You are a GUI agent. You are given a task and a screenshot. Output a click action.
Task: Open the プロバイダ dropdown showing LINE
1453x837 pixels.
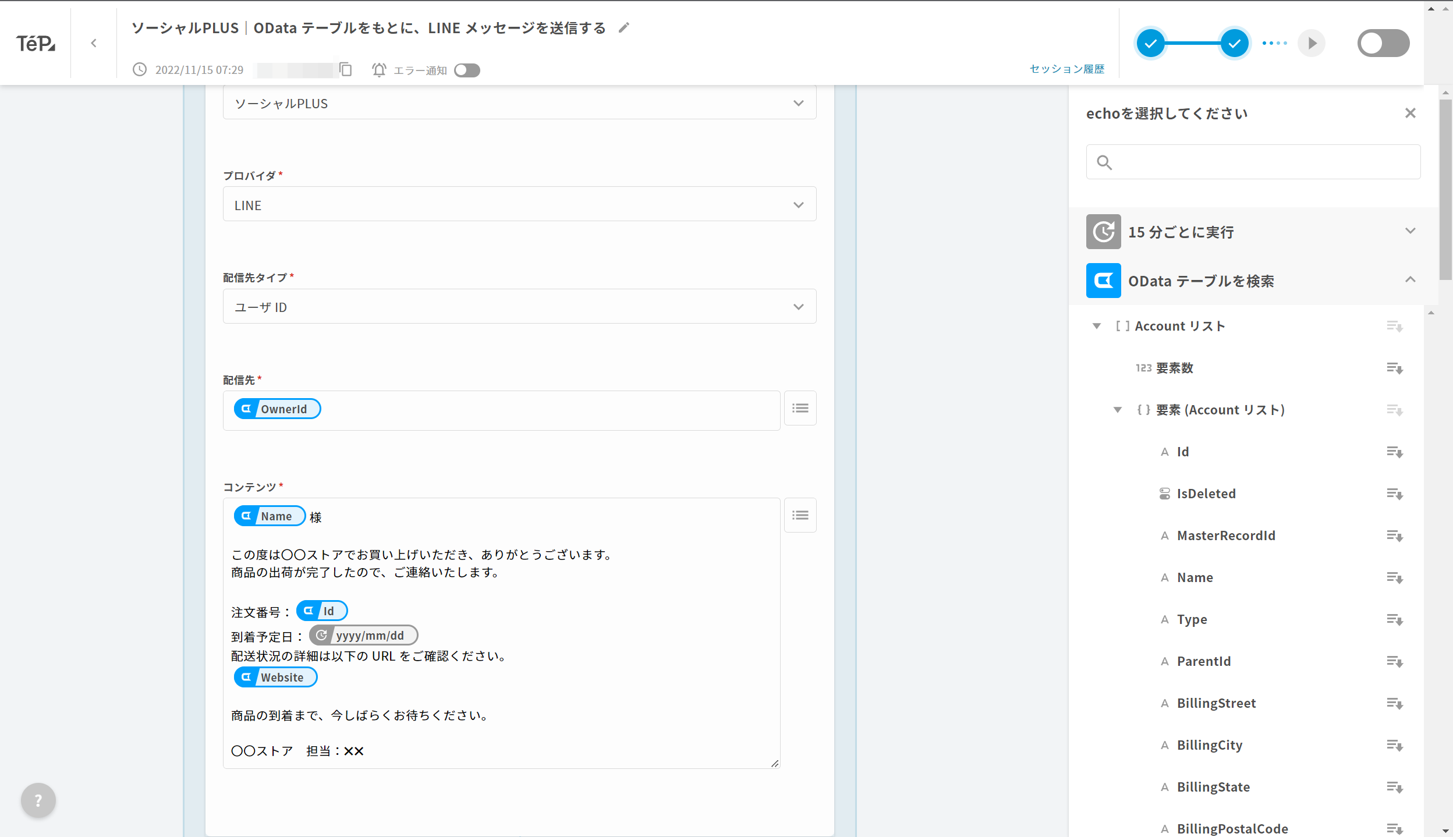click(x=798, y=204)
